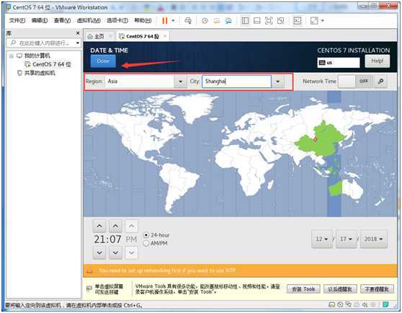Open the day dropdown showing 17
Viewport: 402px width, 313px height.
click(346, 239)
